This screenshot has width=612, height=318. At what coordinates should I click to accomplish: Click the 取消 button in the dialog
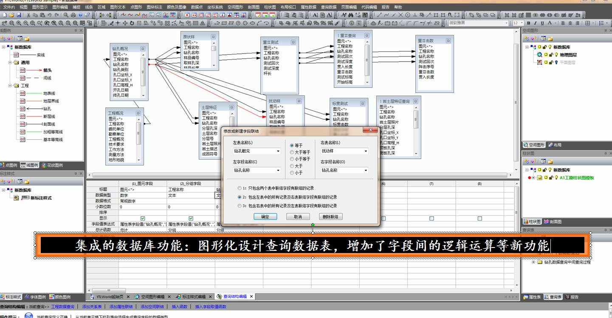(298, 217)
